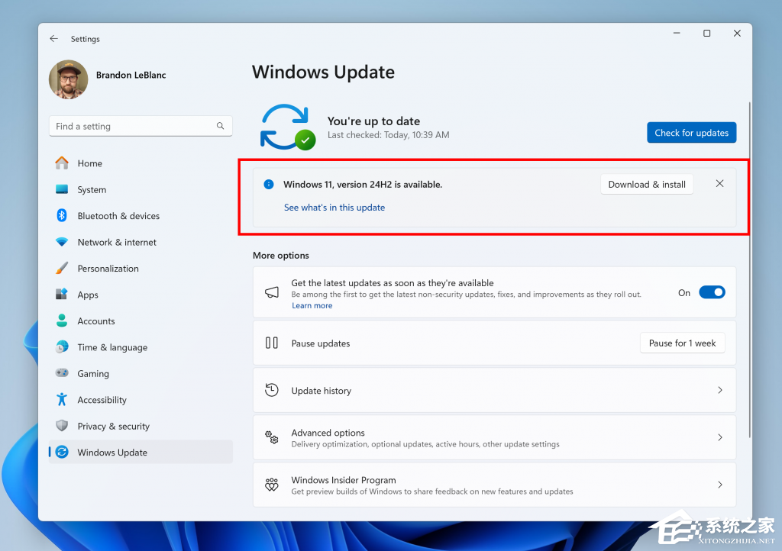Click the Accessibility figure icon

tap(62, 399)
